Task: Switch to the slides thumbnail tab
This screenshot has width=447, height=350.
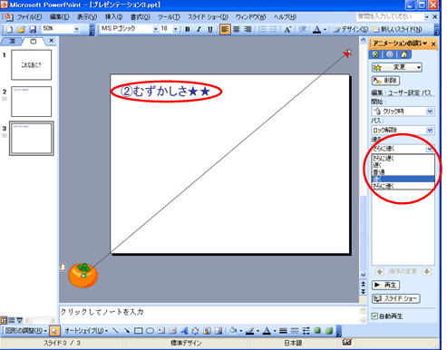Action: click(x=34, y=41)
